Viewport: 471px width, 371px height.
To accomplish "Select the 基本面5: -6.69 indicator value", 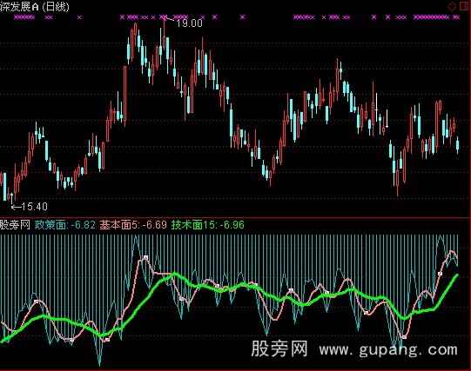I will [133, 224].
